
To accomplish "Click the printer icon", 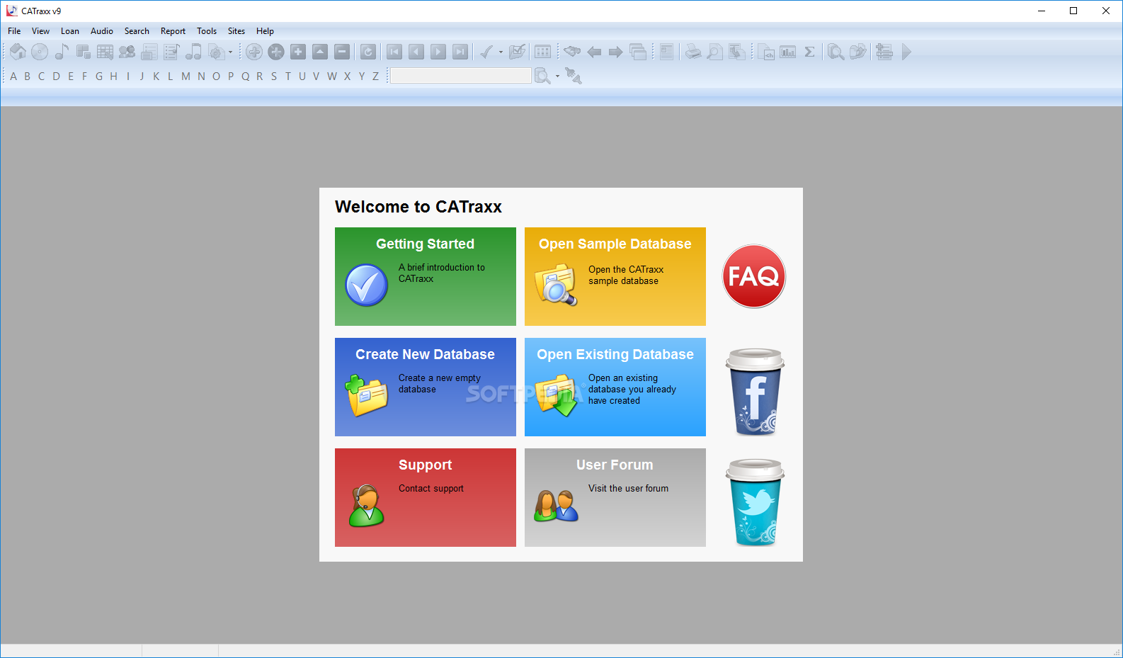I will pyautogui.click(x=693, y=52).
